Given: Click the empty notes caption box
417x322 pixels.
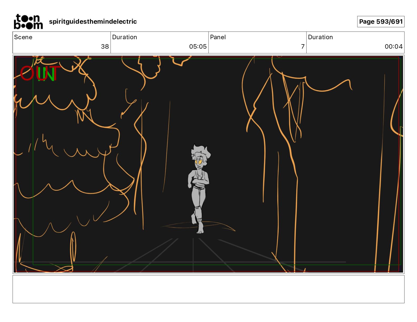Looking at the screenshot, I should click(x=208, y=289).
